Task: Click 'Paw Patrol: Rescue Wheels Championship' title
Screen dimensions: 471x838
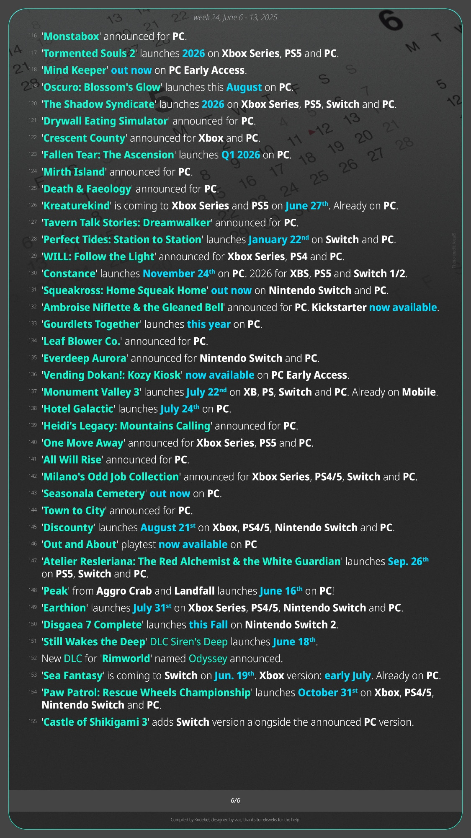Action: tap(147, 692)
